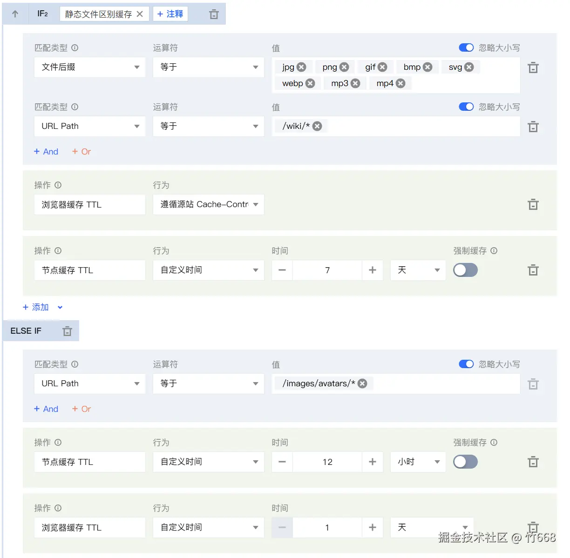Open the 自定义时间 dropdown in the 7 天 row

209,270
